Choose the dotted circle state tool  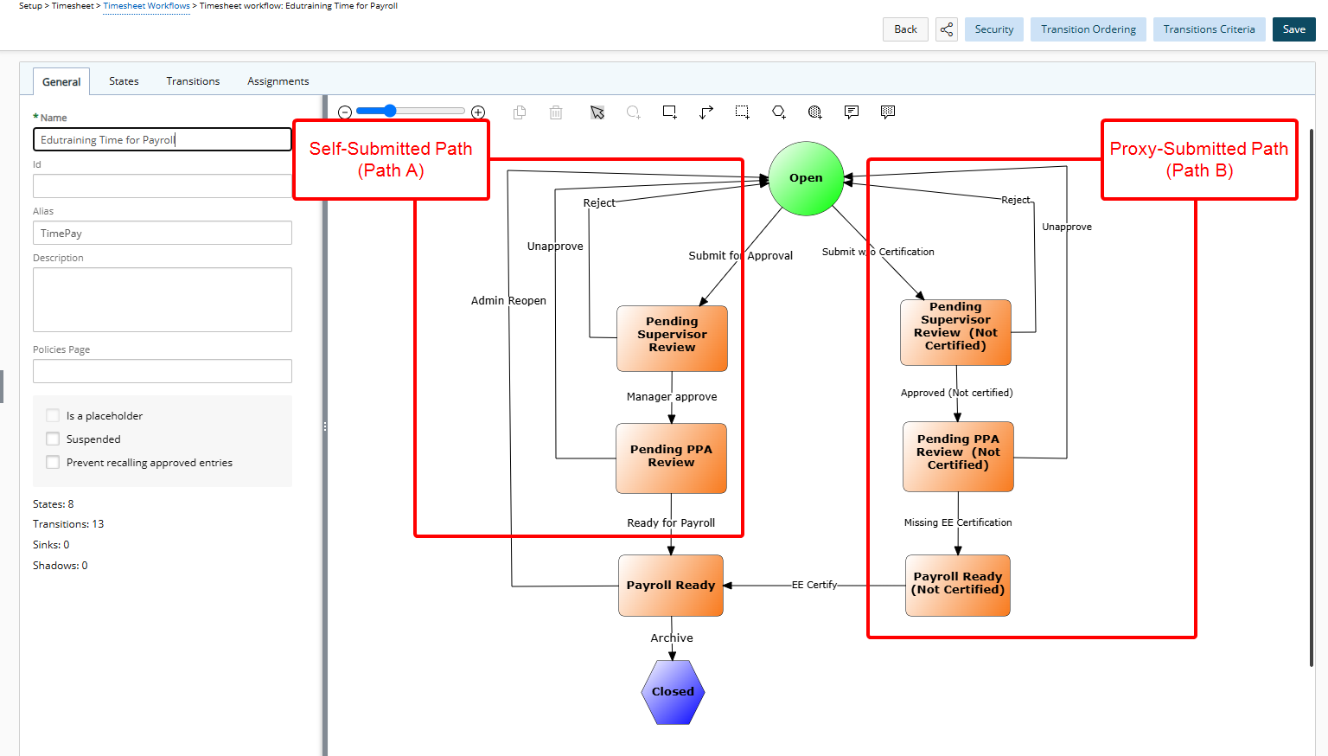[815, 112]
